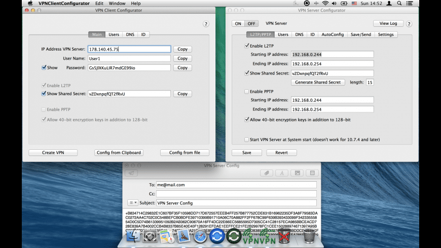The width and height of the screenshot is (441, 248).
Task: Click the Send paper-plane icon in mail window
Action: tap(132, 173)
